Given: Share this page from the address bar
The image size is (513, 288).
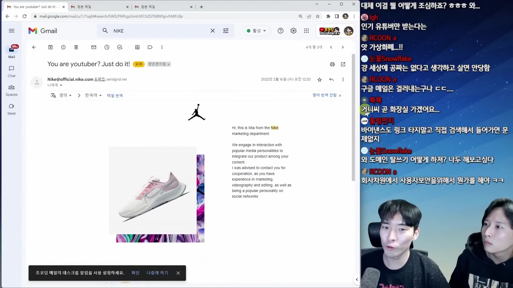Looking at the screenshot, I should 309,16.
